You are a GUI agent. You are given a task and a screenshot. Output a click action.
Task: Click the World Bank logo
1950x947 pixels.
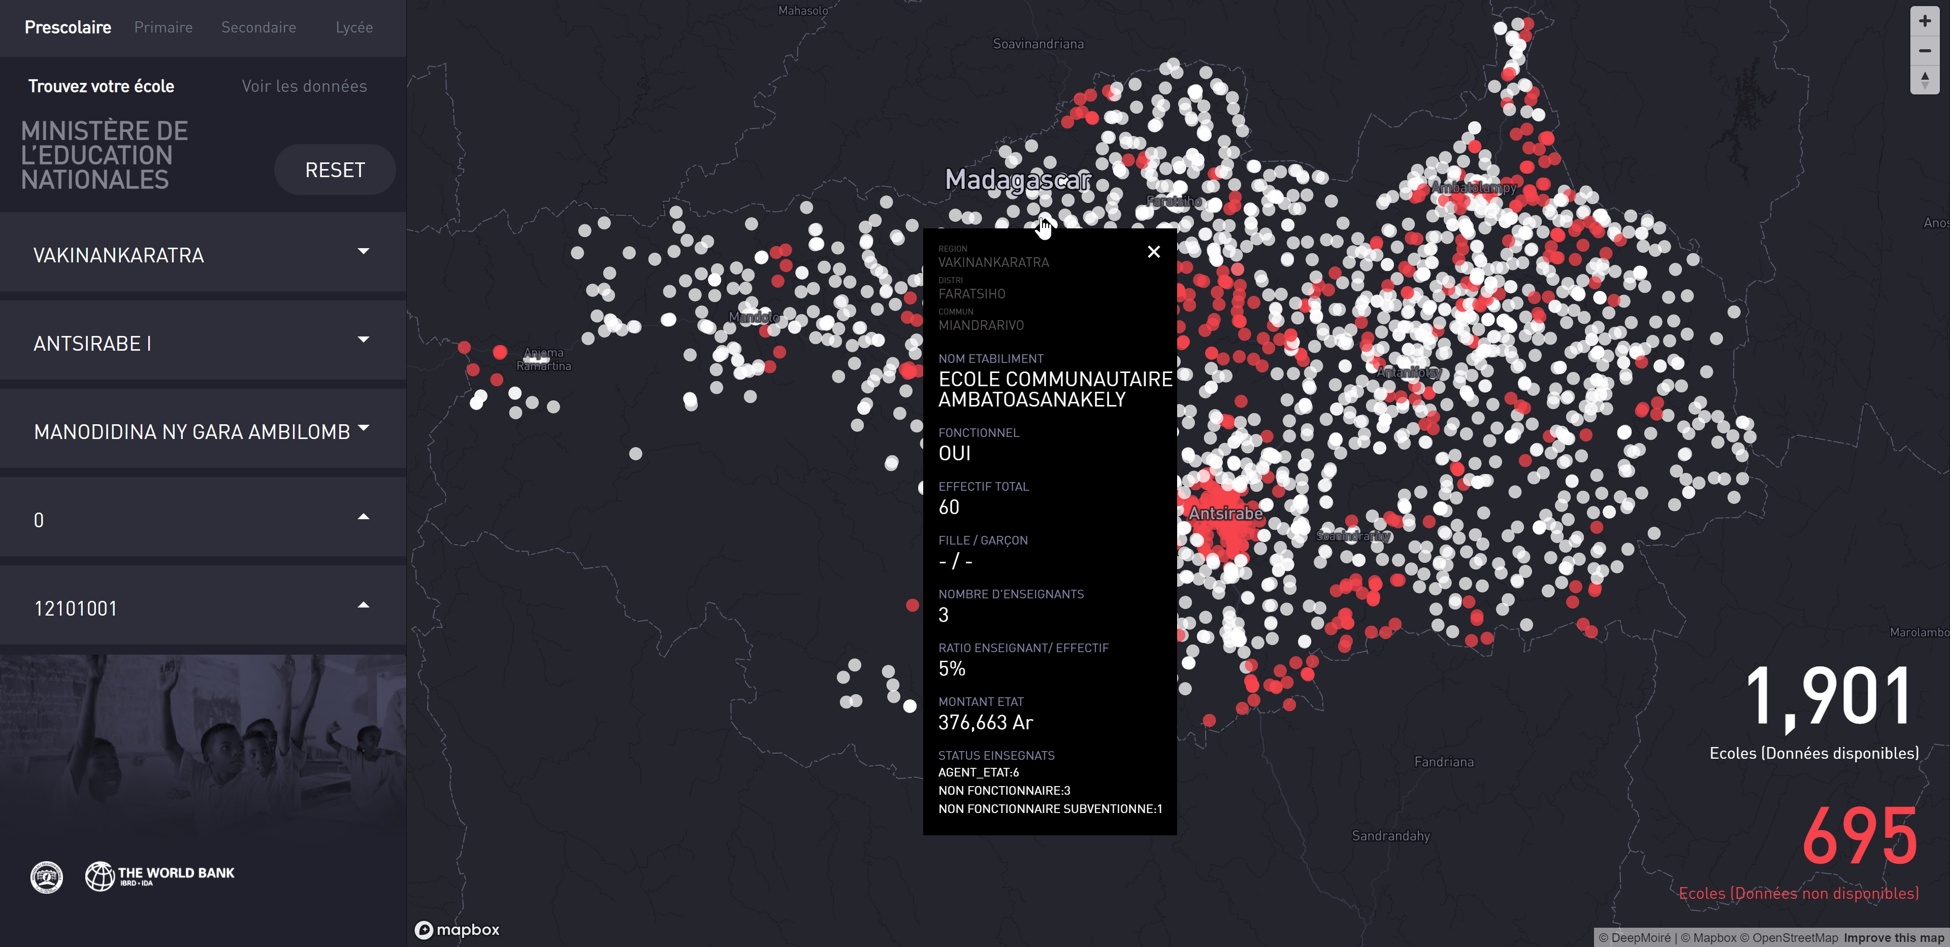(x=160, y=876)
